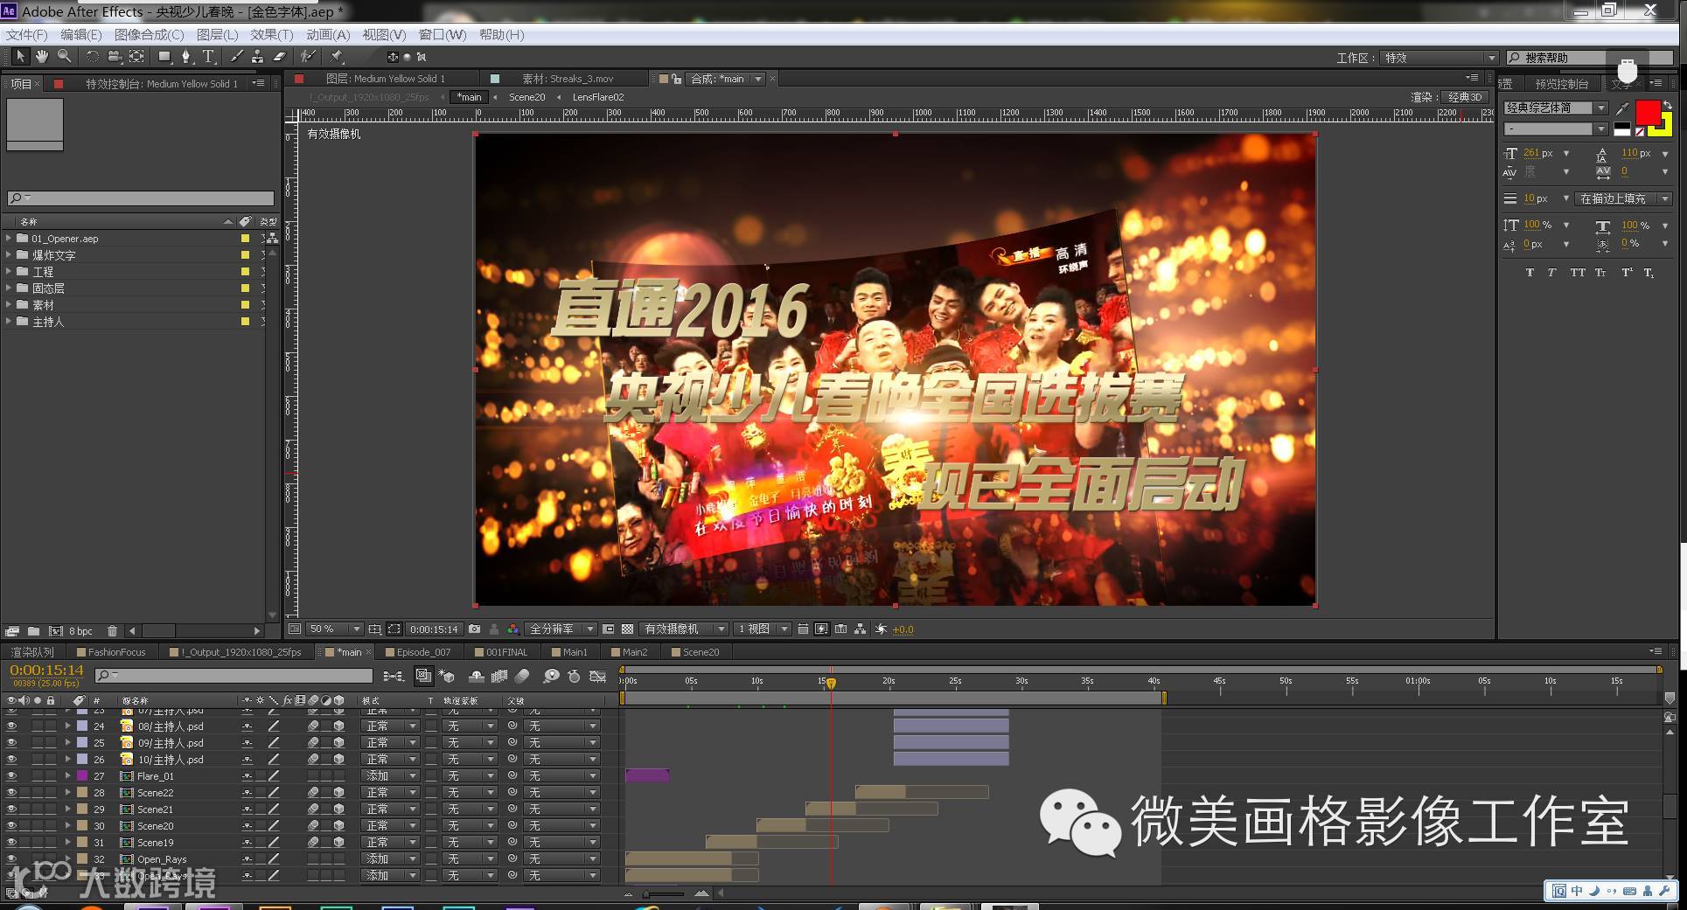This screenshot has width=1687, height=910.
Task: Select the Rectangle mask tool
Action: pos(164,57)
